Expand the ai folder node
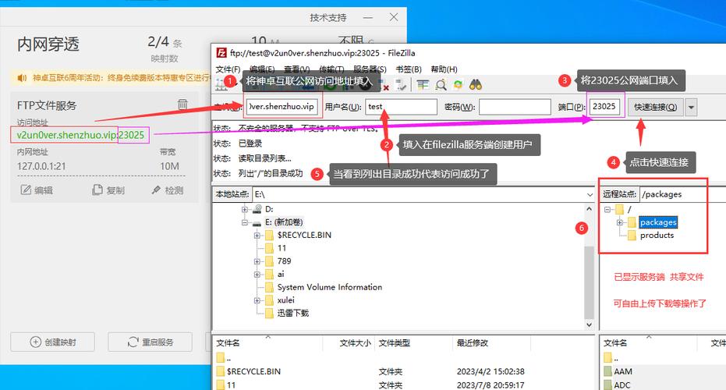Viewport: 726px width, 390px height. (257, 275)
